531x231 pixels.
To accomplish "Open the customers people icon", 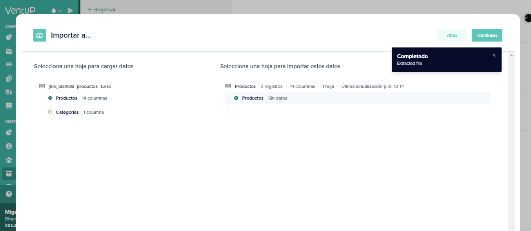I will [x=8, y=160].
